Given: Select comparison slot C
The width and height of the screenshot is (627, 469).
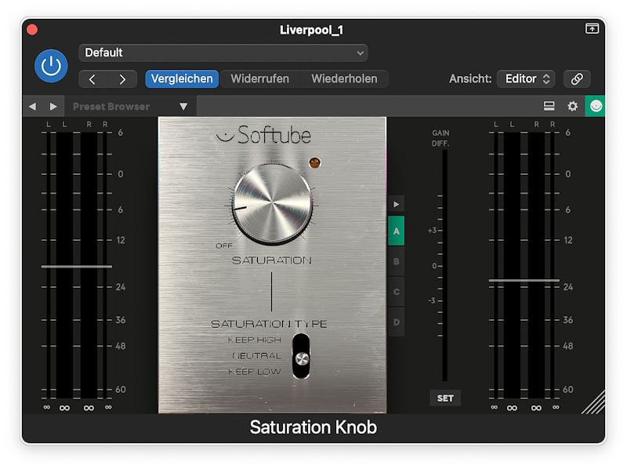Looking at the screenshot, I should point(397,292).
